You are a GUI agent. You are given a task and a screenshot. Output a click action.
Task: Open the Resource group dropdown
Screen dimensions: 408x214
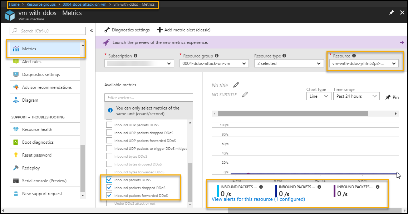tap(214, 63)
